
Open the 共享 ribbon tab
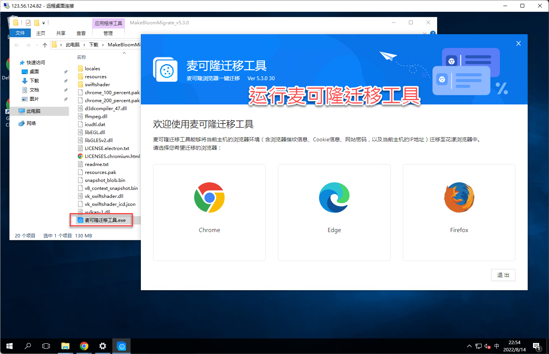(61, 33)
